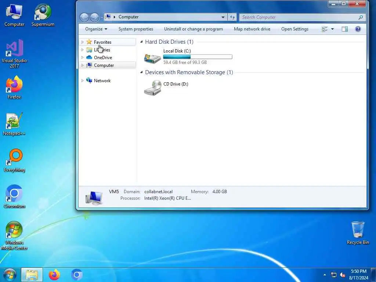Image resolution: width=376 pixels, height=282 pixels.
Task: Expand the arrow before Computer in address bar
Action: (x=115, y=17)
